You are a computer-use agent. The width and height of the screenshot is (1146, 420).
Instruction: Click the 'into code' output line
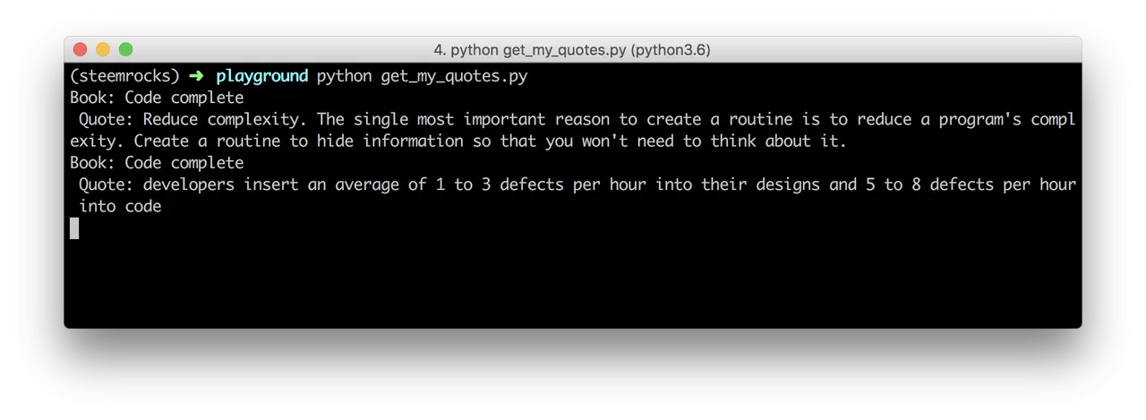pyautogui.click(x=120, y=206)
